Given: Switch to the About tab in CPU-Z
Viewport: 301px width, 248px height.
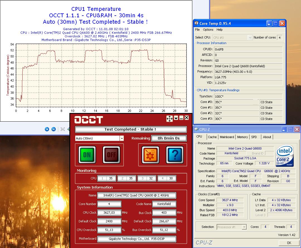Looking at the screenshot, I should click(267, 137).
